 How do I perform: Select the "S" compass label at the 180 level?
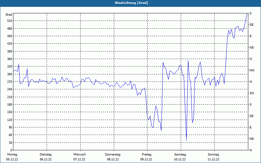[251, 105]
